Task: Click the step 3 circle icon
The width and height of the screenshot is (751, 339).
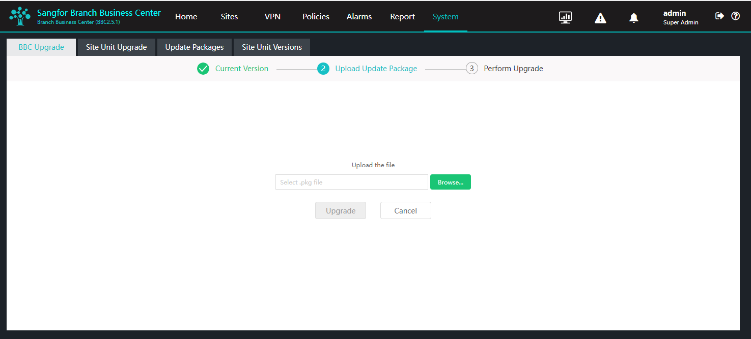Action: (x=472, y=69)
